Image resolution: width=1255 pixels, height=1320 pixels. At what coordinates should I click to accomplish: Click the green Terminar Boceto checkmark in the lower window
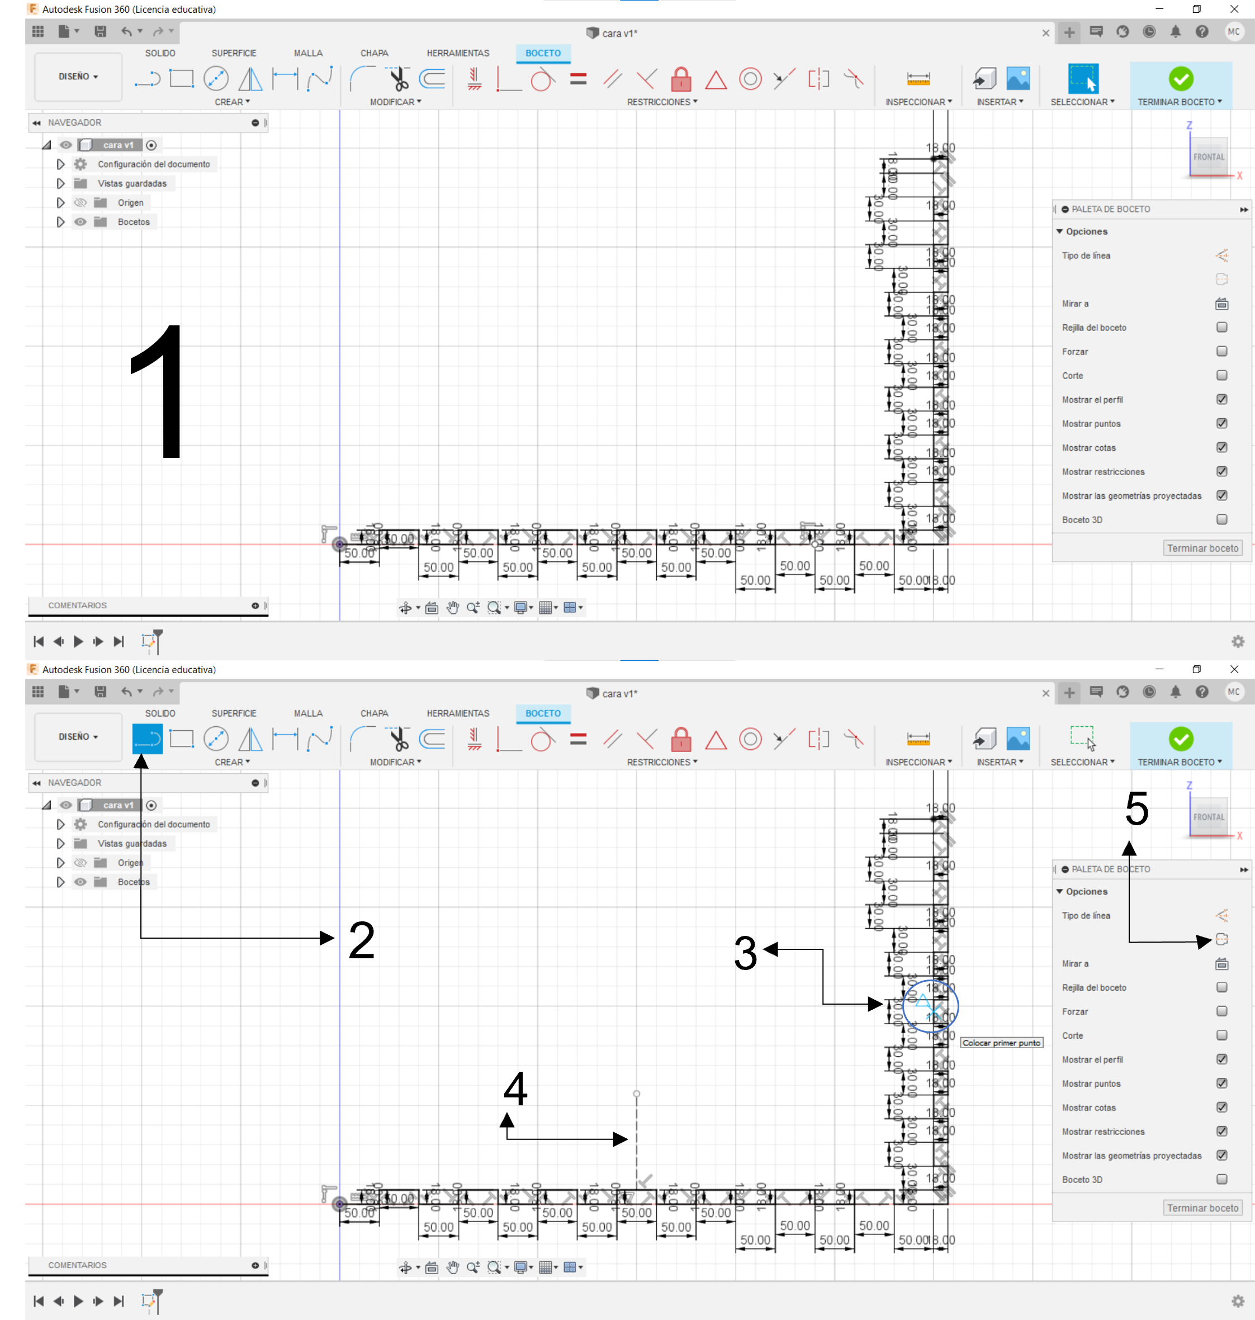(1181, 739)
